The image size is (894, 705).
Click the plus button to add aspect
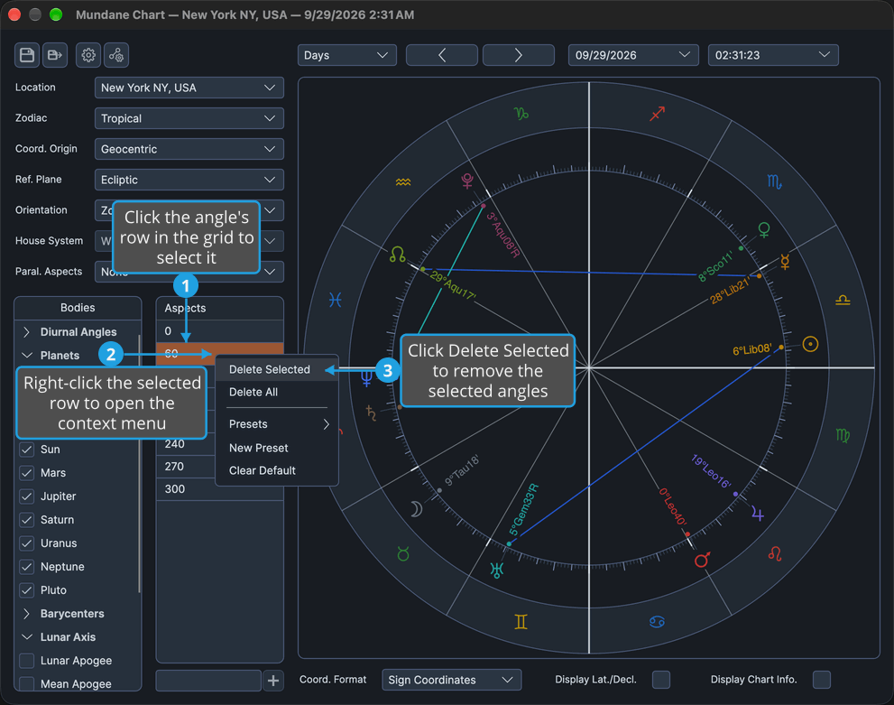tap(273, 681)
